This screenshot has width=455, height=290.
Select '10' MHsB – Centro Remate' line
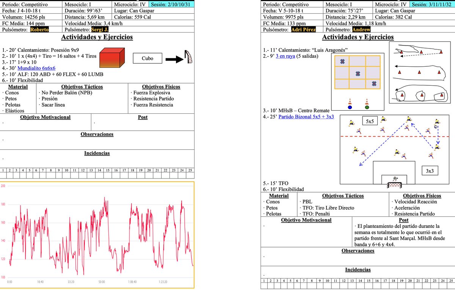[x=297, y=111]
